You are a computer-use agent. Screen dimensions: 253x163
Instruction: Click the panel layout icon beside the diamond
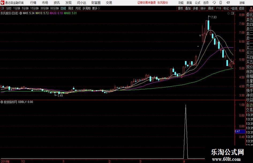(232, 13)
